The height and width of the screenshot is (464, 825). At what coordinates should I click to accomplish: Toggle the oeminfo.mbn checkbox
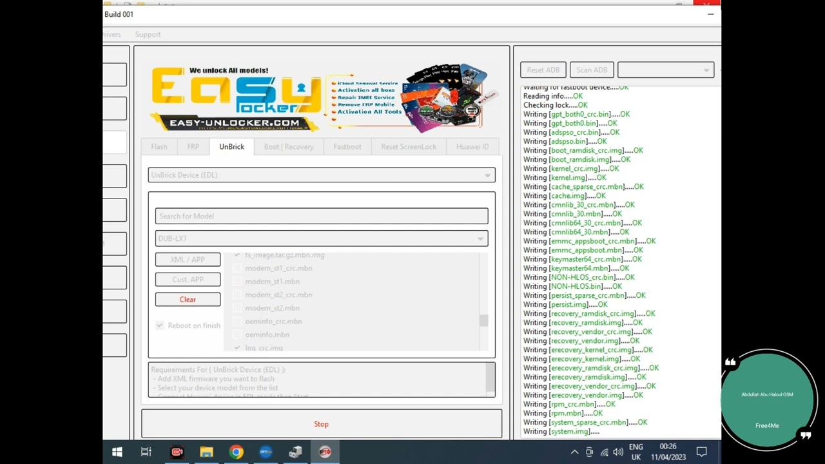point(237,334)
